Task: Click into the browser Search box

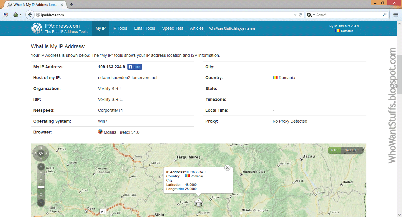Action: click(x=349, y=15)
